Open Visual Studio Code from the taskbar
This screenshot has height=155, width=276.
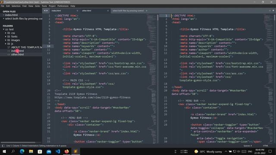58,151
